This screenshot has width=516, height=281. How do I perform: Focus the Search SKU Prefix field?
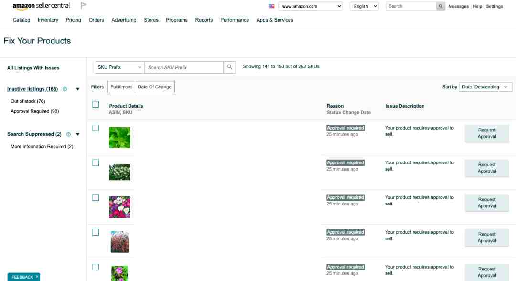point(184,67)
